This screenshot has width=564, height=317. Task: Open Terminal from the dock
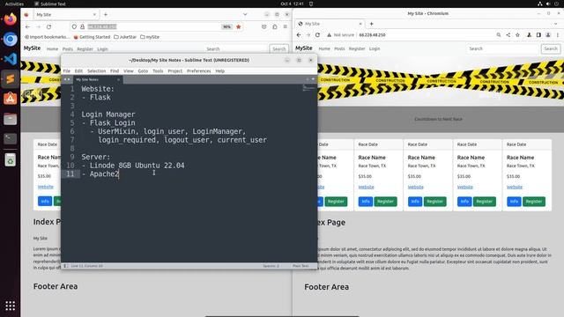[x=10, y=138]
